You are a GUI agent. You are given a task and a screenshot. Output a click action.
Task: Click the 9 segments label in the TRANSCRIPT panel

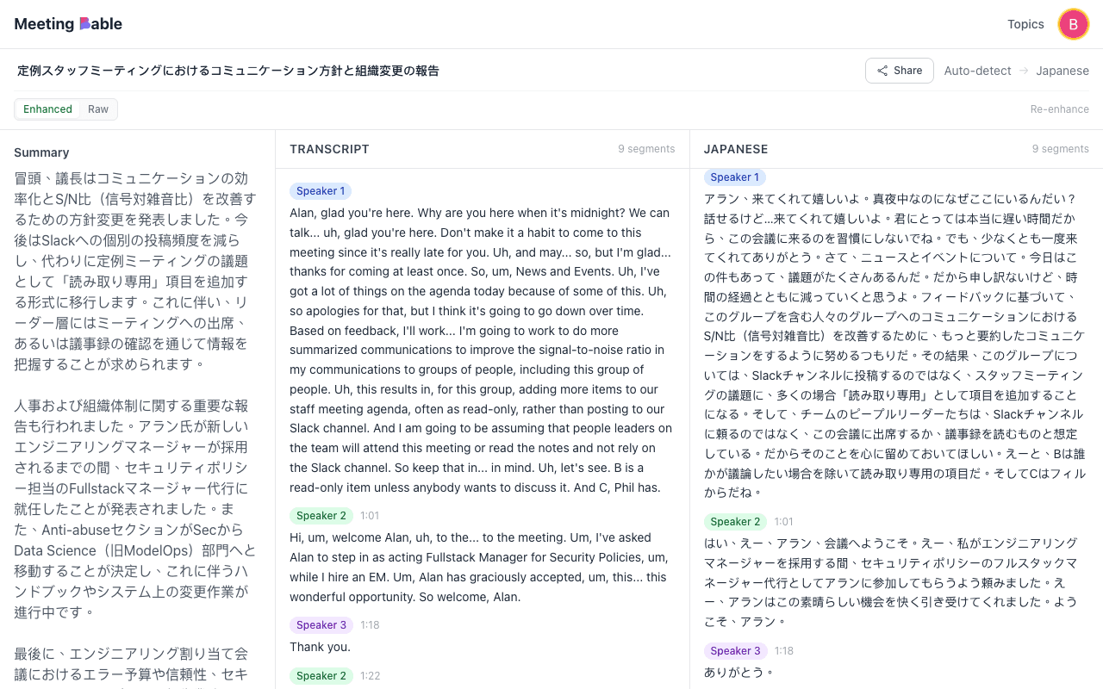tap(646, 148)
